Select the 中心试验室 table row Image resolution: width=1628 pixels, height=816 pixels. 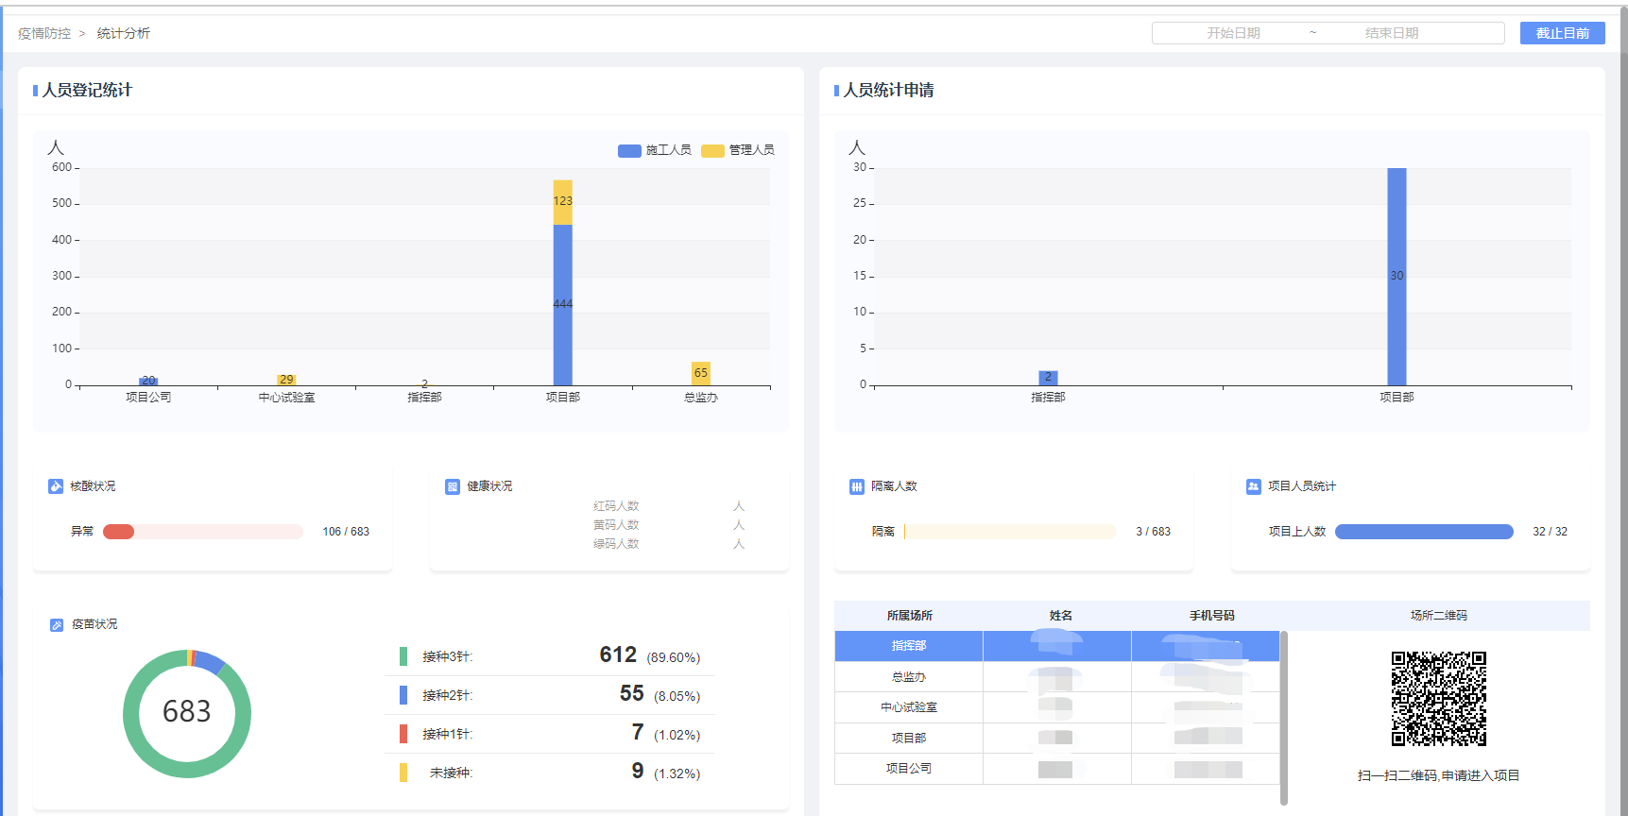[x=909, y=707]
